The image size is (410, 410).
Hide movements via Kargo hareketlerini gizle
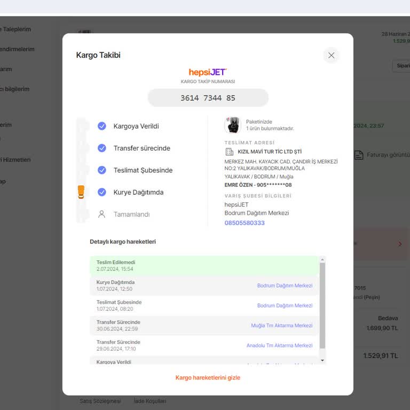coord(208,377)
